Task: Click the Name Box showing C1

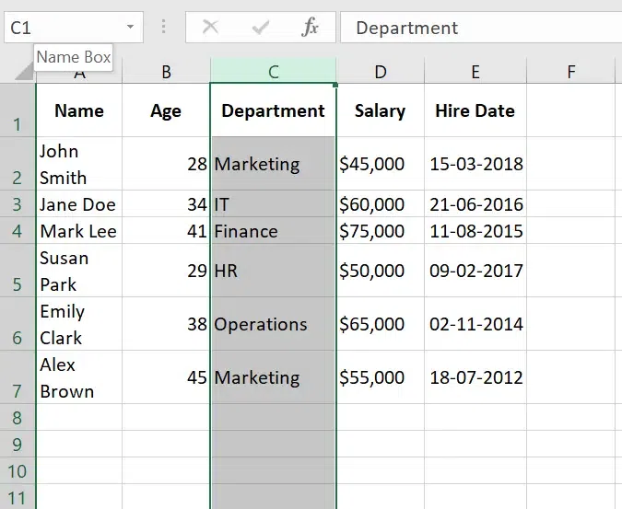Action: pyautogui.click(x=74, y=28)
